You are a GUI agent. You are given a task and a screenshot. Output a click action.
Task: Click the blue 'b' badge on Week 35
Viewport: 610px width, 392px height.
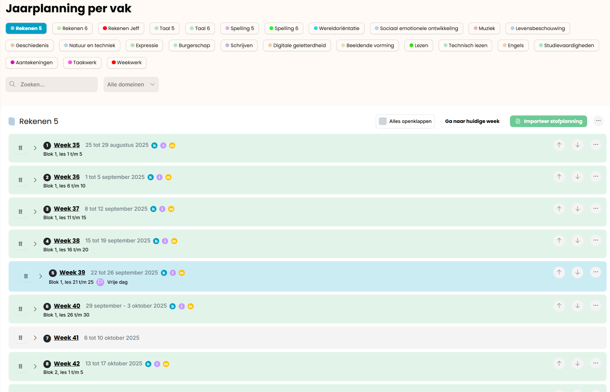click(x=154, y=145)
